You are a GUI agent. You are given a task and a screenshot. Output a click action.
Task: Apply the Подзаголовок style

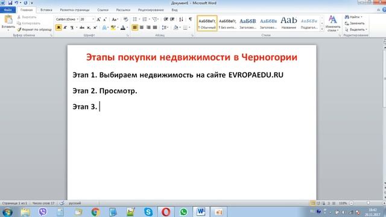coord(309,24)
